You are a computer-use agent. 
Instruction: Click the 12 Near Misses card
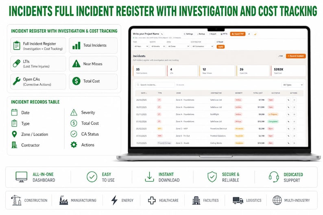click(x=217, y=71)
